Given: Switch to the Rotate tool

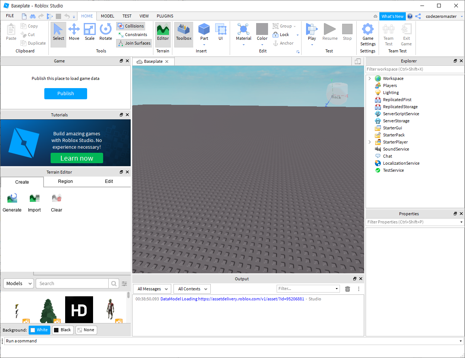Looking at the screenshot, I should tap(106, 34).
